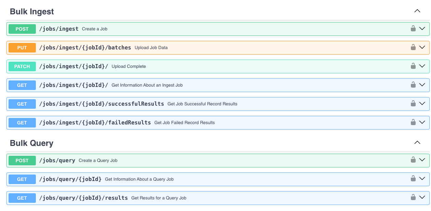The image size is (431, 211).
Task: Click the lock icon on POST /jobs/ingest
Action: coord(413,29)
